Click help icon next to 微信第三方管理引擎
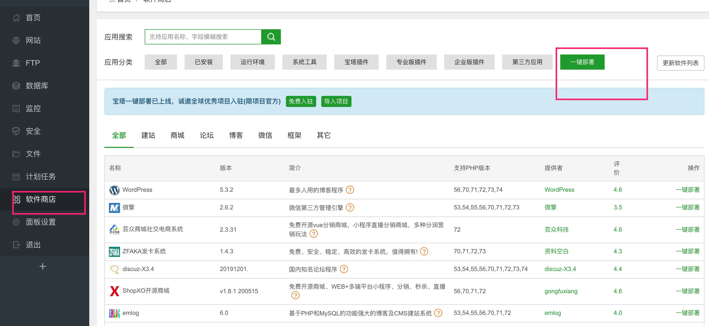 coord(350,208)
